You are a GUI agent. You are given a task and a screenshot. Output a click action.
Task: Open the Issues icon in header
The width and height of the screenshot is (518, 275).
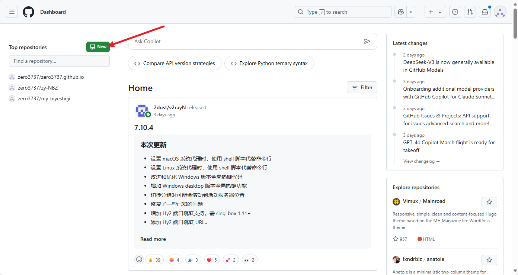pyautogui.click(x=455, y=12)
